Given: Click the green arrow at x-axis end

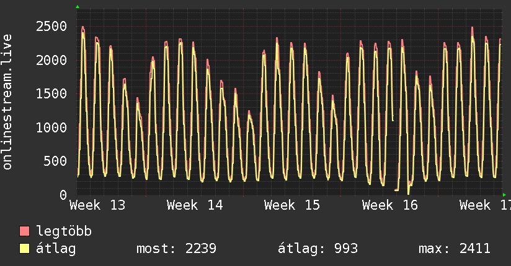Looking at the screenshot, I should click(504, 195).
